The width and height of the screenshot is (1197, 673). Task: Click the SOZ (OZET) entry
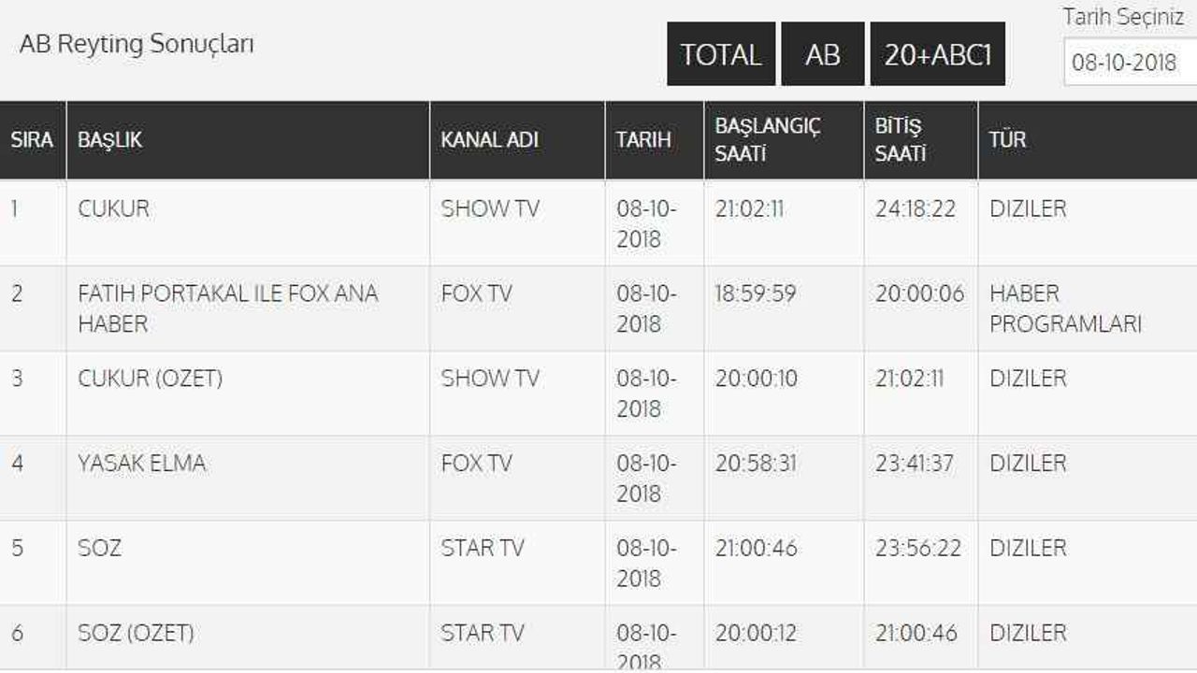(136, 633)
